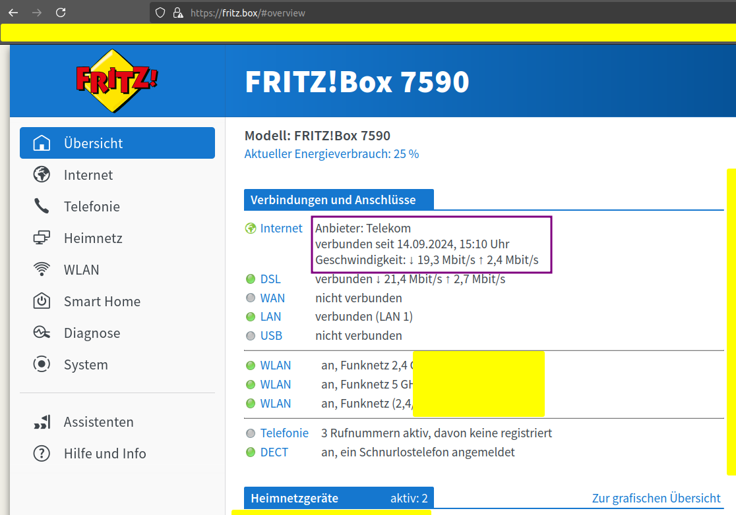The image size is (736, 515).
Task: Open the Telefonie sidebar menu
Action: click(x=117, y=206)
